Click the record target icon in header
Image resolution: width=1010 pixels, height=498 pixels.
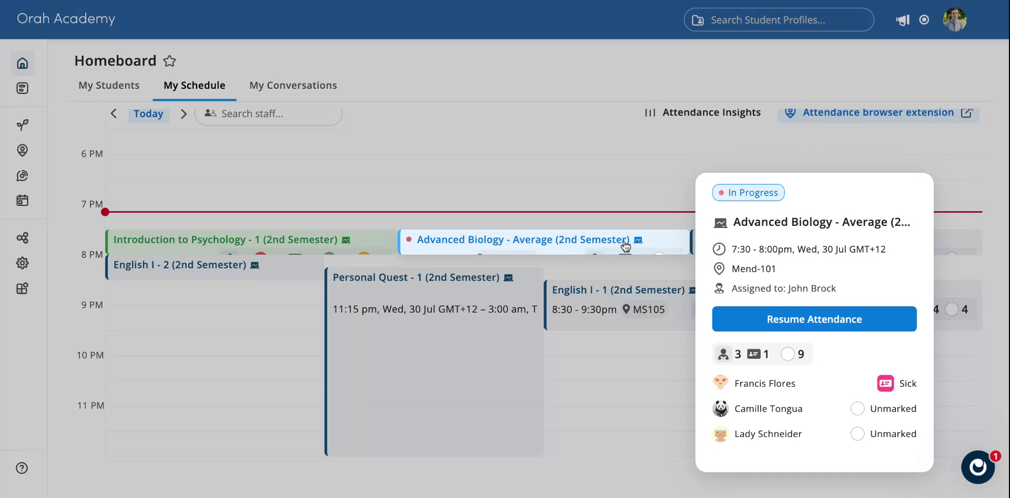(x=924, y=19)
